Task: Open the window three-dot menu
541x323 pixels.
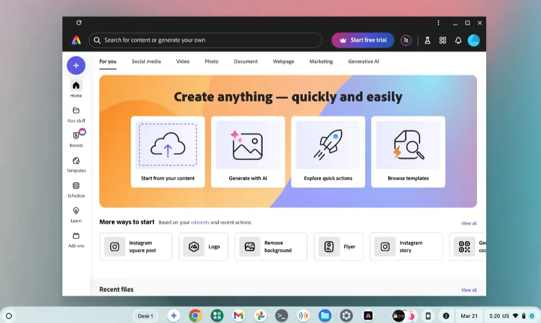Action: pyautogui.click(x=438, y=23)
